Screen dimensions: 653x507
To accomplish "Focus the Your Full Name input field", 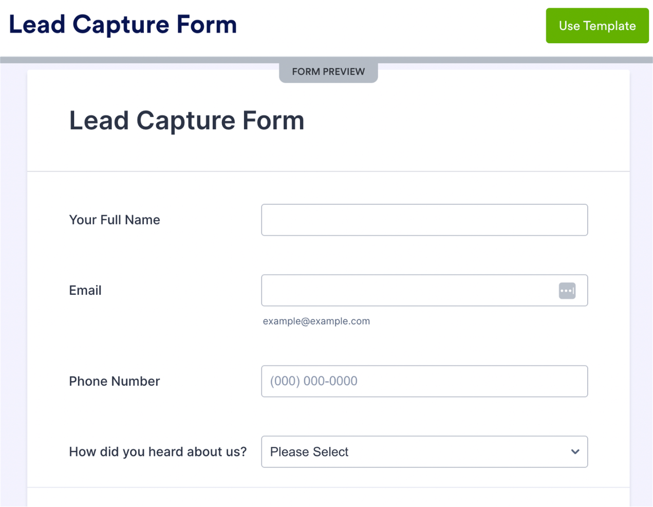I will [x=424, y=220].
